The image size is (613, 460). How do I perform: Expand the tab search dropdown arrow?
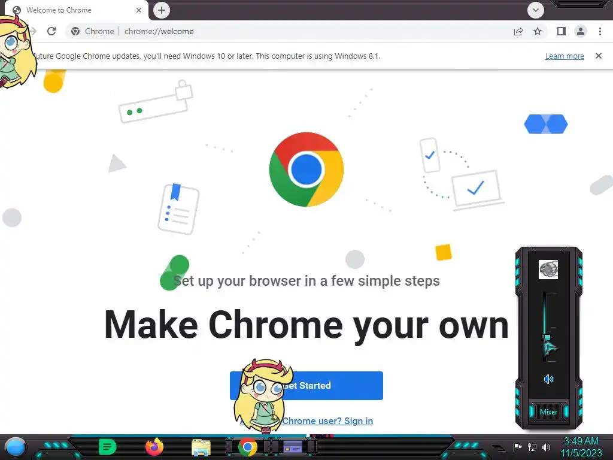pos(536,10)
